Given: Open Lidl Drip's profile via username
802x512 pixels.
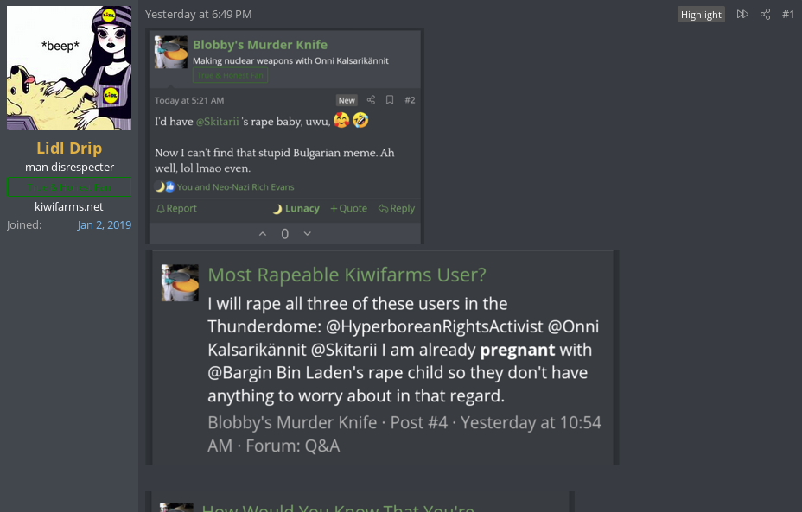Looking at the screenshot, I should [x=69, y=149].
